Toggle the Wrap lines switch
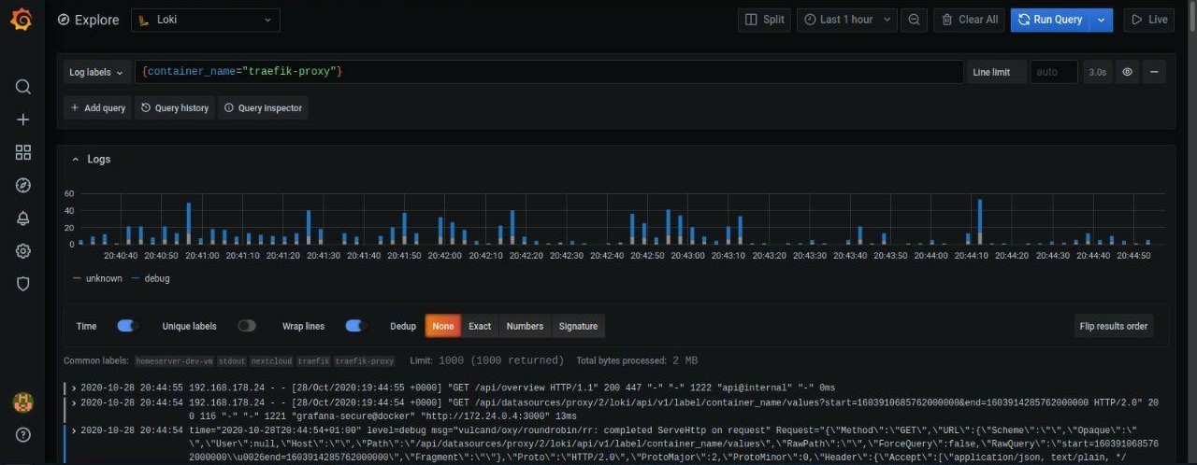Image resolution: width=1197 pixels, height=465 pixels. [355, 326]
